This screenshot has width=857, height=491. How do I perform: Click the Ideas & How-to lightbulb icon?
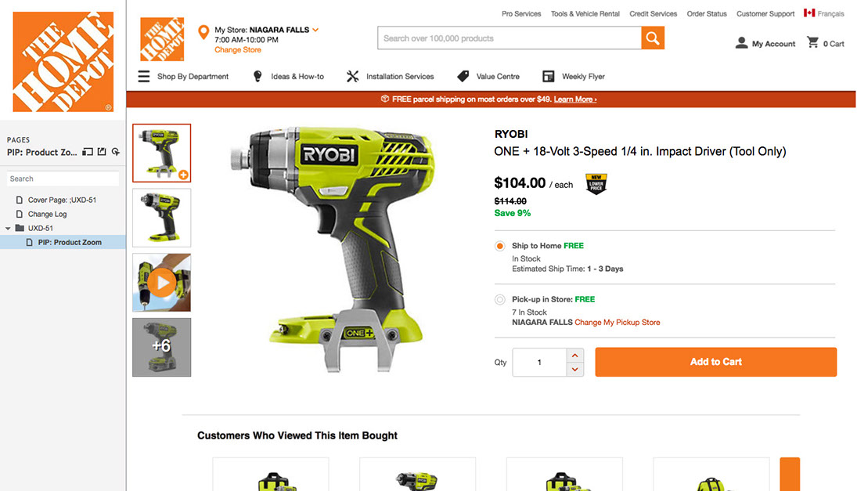[257, 77]
